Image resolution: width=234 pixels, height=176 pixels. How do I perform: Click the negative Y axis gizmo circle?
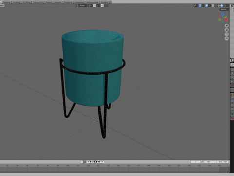coord(220,20)
